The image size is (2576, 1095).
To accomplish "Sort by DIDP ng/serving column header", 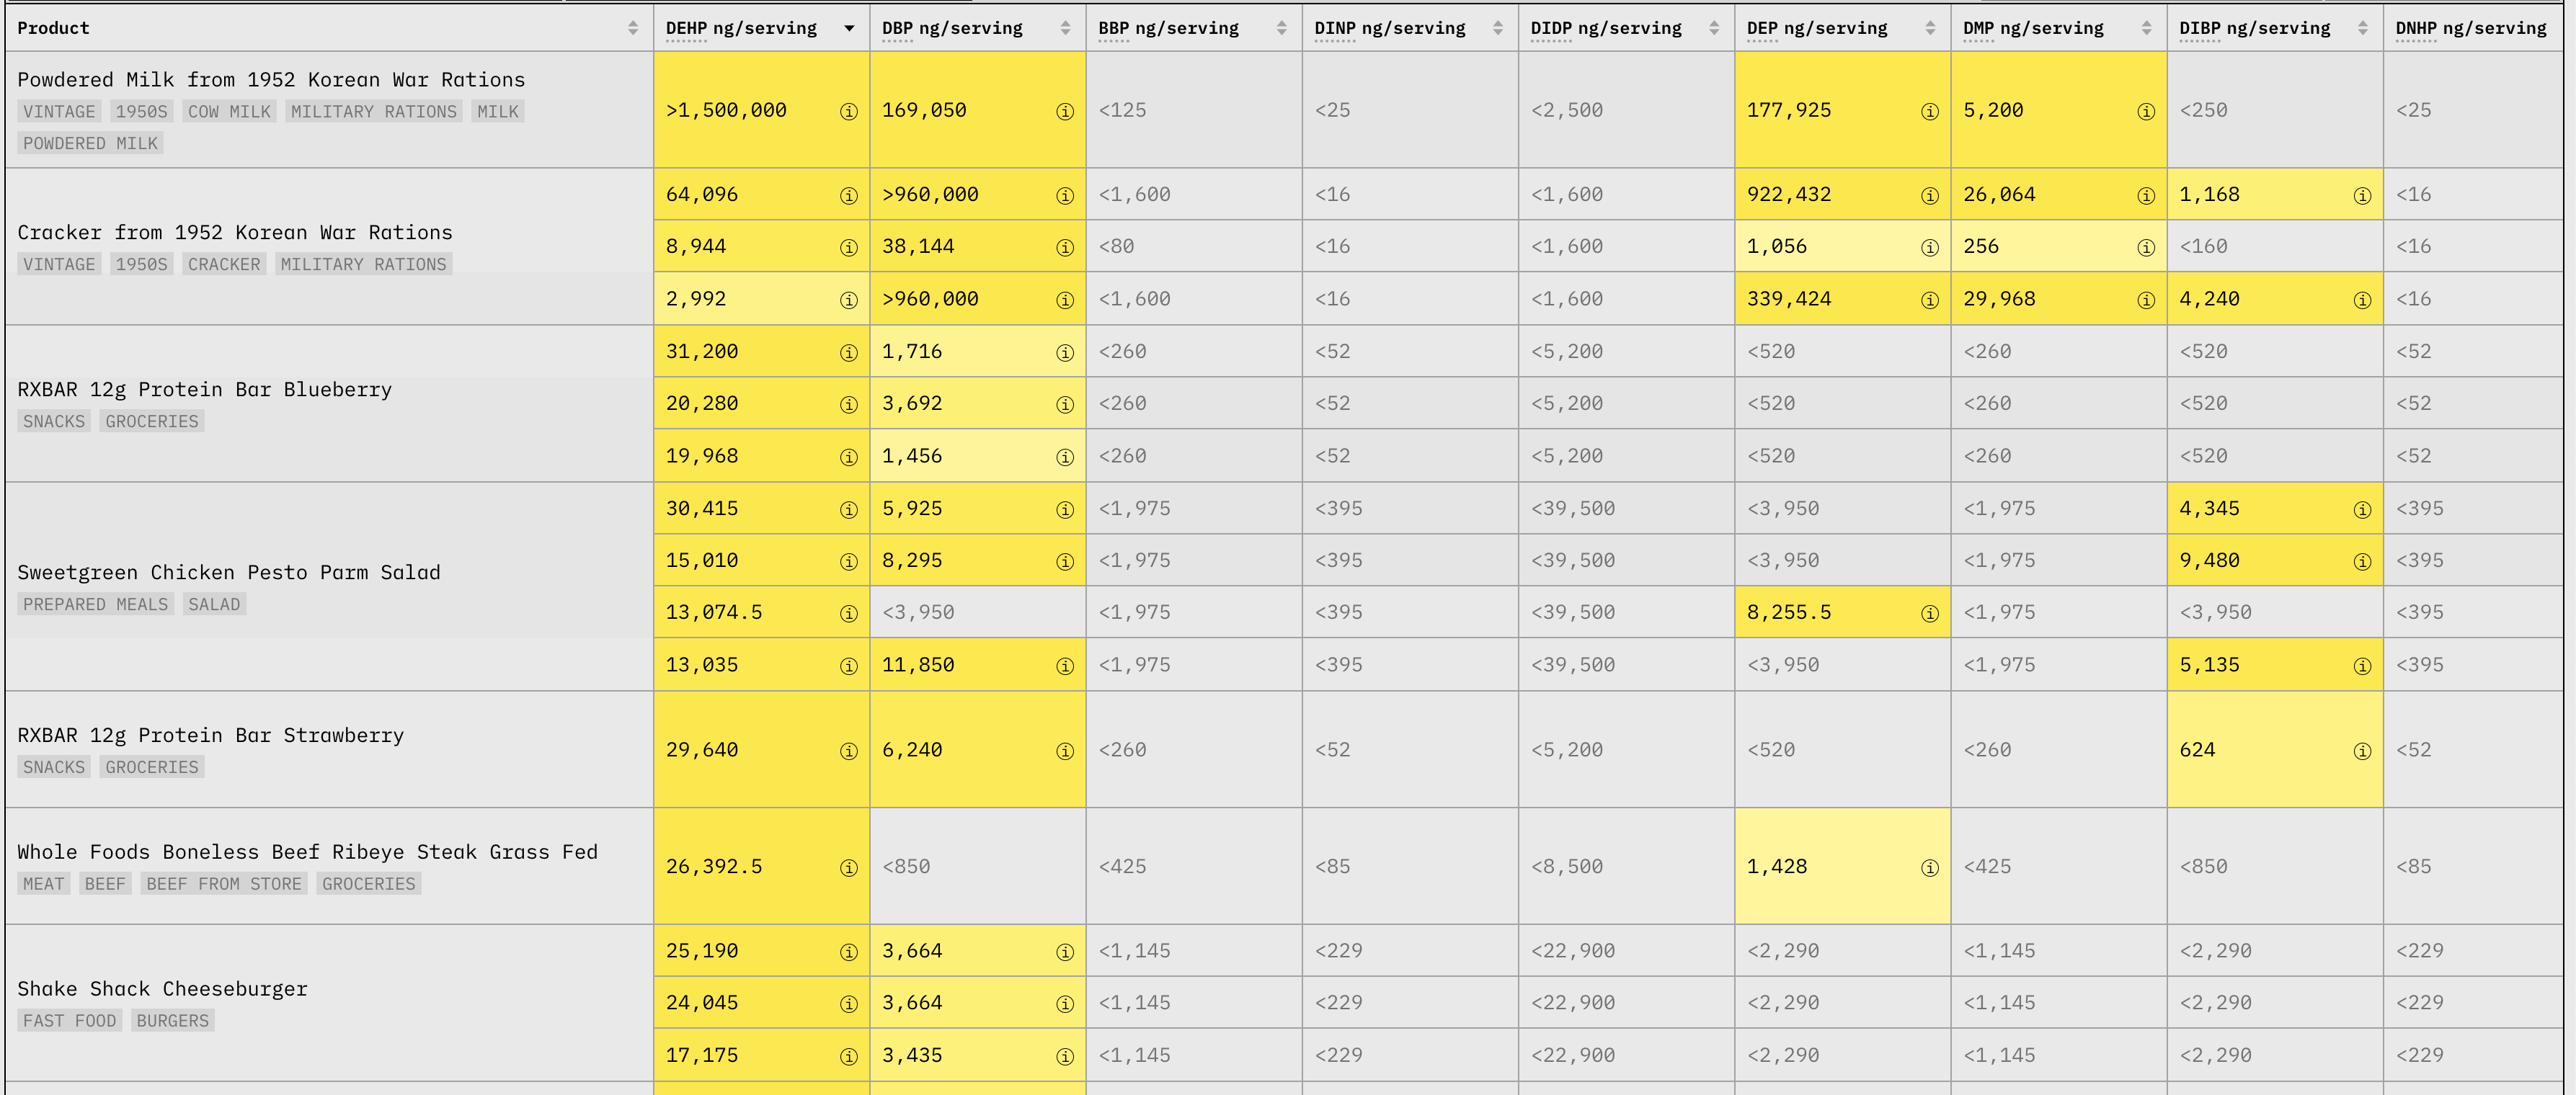I will [x=1713, y=28].
